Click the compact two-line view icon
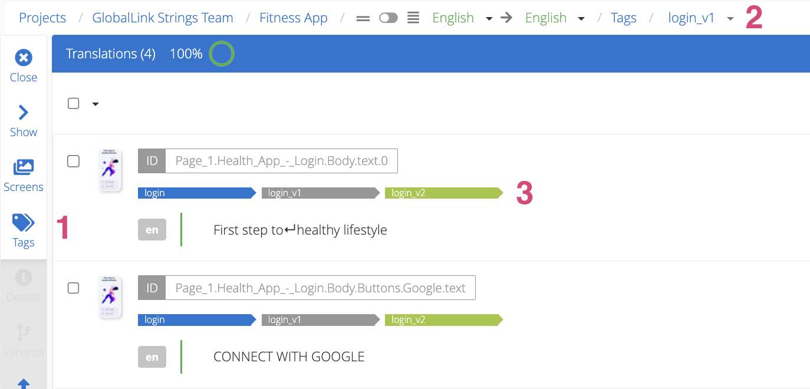The width and height of the screenshot is (810, 389). tap(363, 18)
